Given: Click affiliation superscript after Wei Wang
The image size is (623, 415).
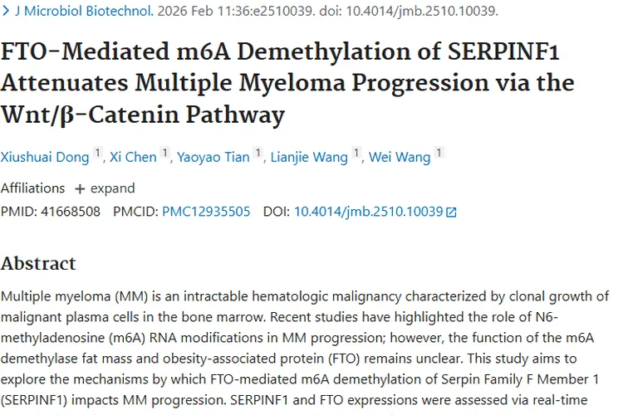Looking at the screenshot, I should pos(439,153).
